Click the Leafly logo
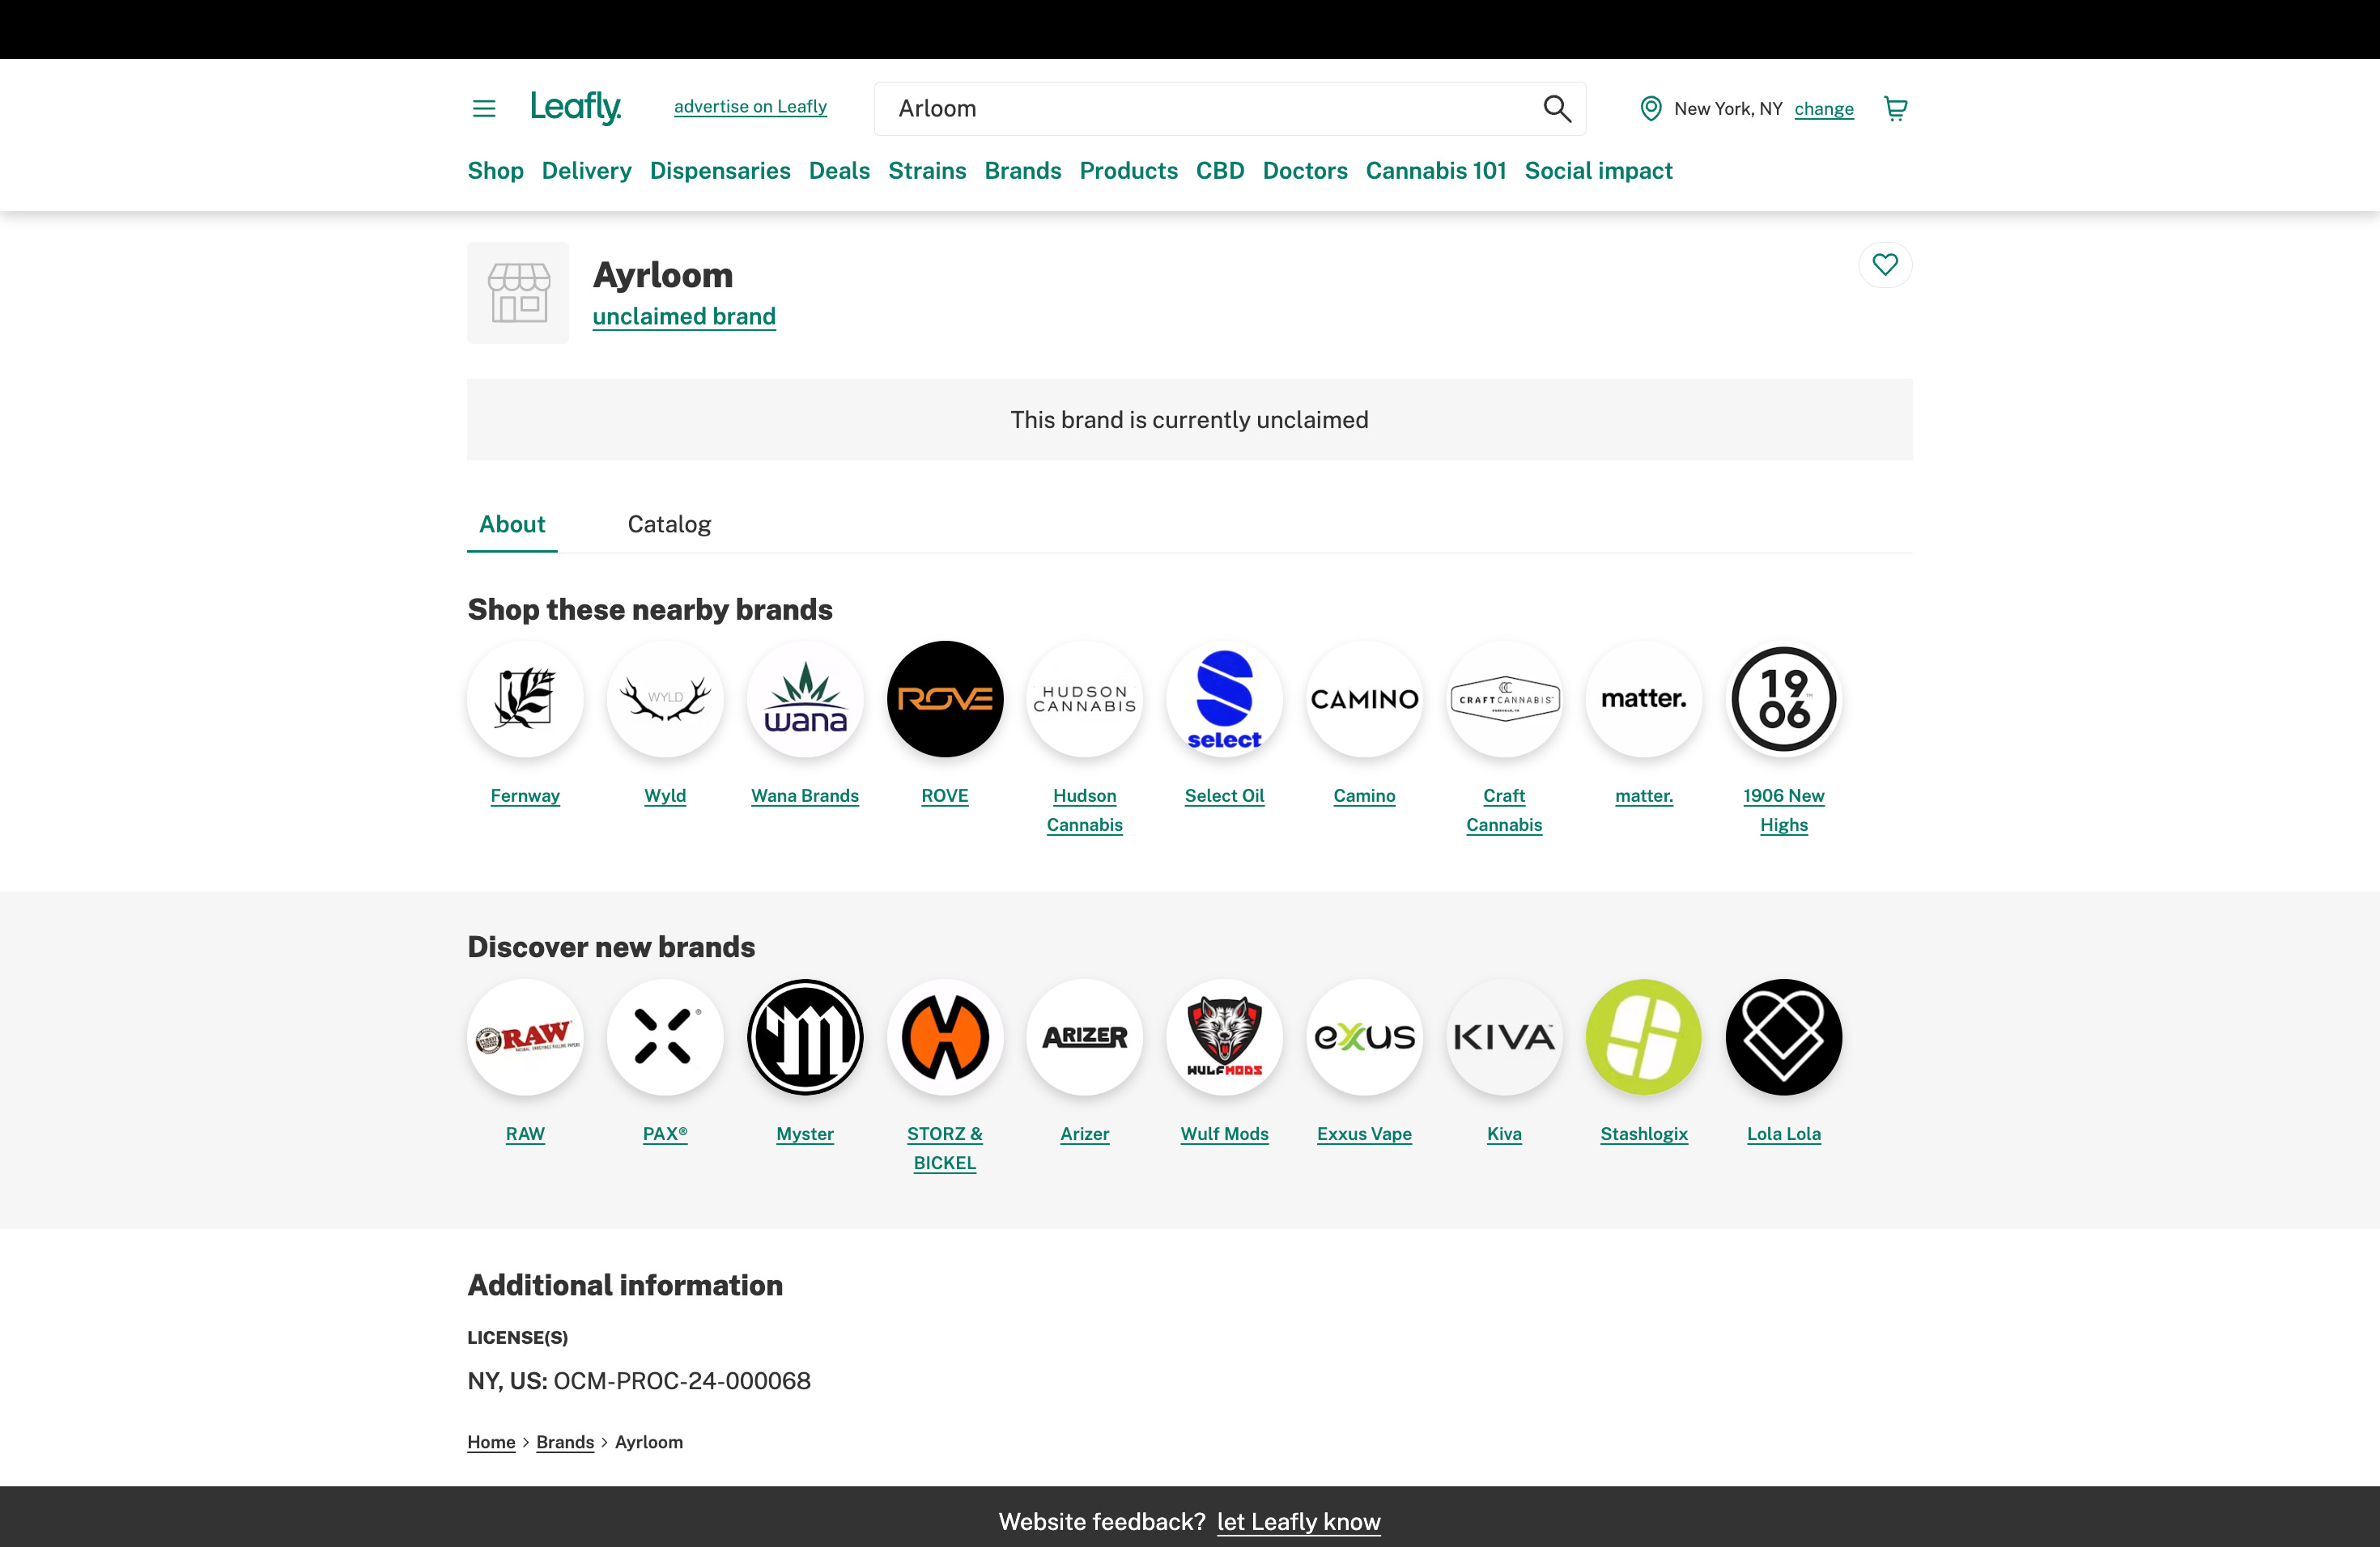Image resolution: width=2380 pixels, height=1547 pixels. click(576, 107)
